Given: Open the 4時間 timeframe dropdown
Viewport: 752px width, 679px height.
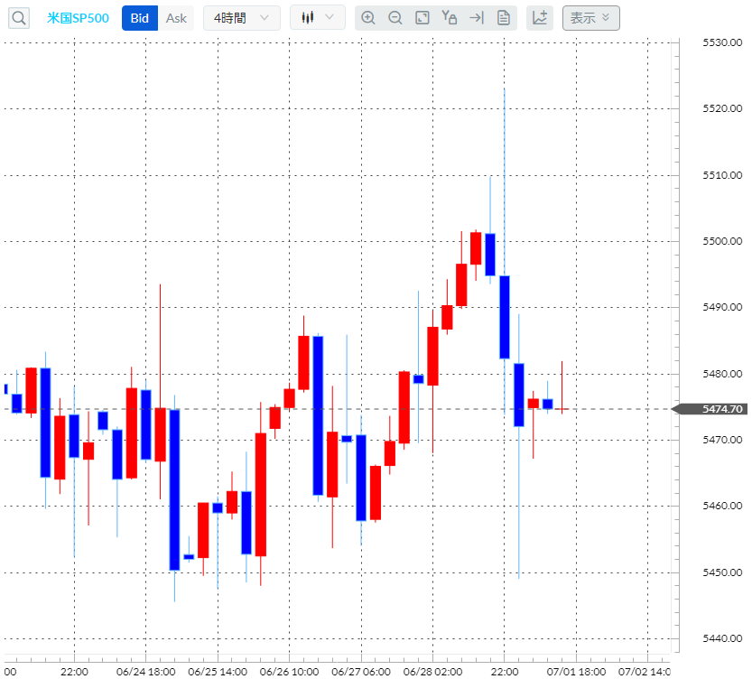Looking at the screenshot, I should tap(240, 17).
